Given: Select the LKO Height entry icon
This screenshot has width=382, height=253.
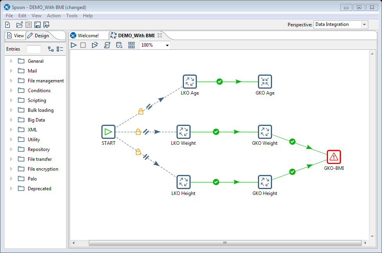Looking at the screenshot, I should [x=184, y=182].
